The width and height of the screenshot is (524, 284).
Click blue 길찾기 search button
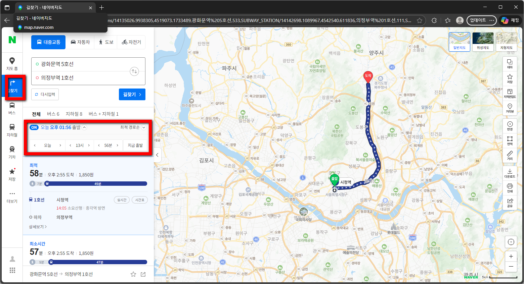pos(132,95)
